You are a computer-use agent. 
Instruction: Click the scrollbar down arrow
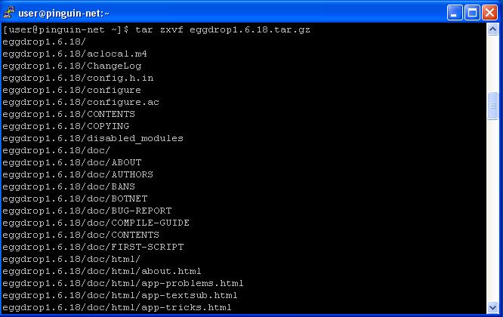pyautogui.click(x=492, y=307)
